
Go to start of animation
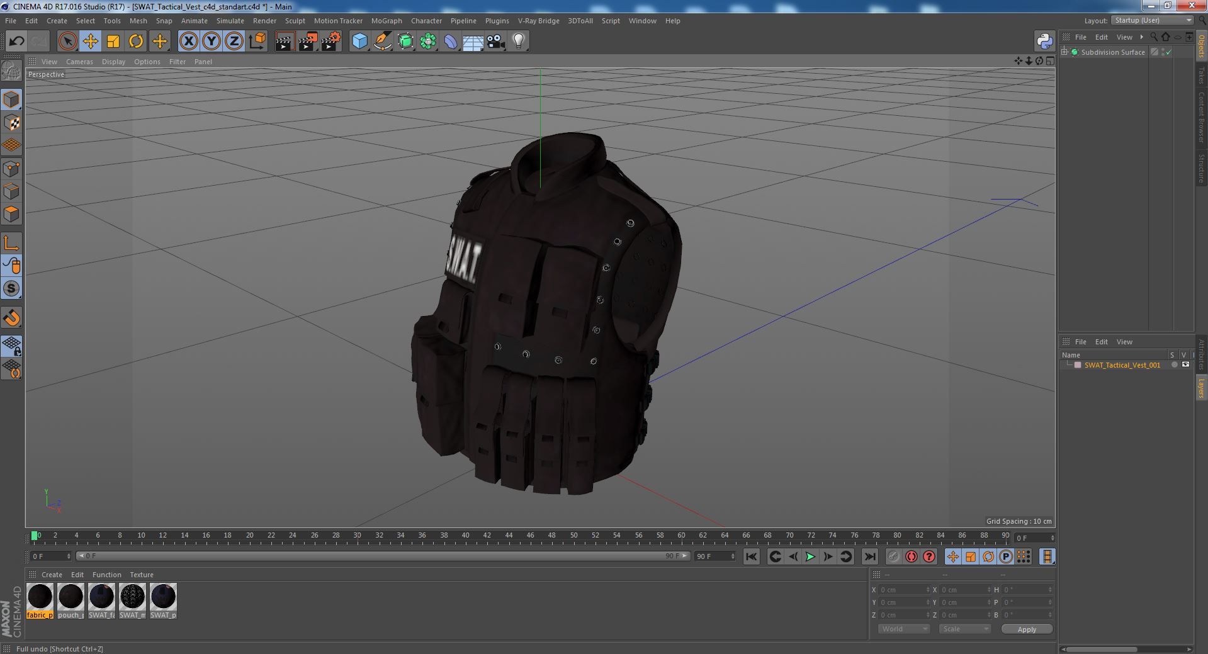pos(751,556)
